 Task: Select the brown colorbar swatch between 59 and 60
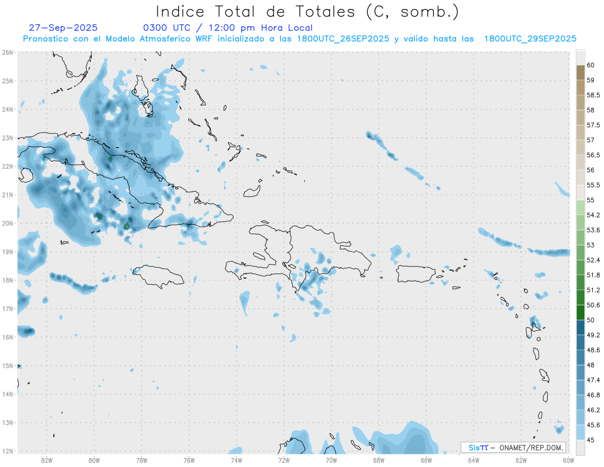click(x=580, y=73)
